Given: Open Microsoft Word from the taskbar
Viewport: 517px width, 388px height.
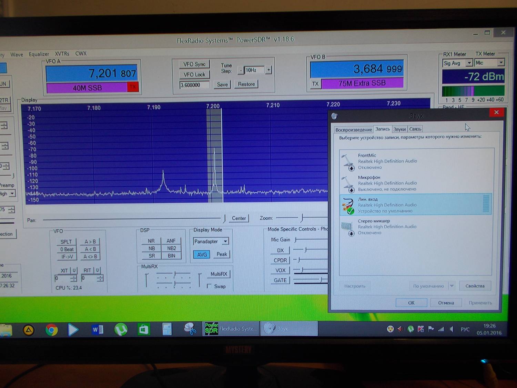Looking at the screenshot, I should click(x=98, y=330).
